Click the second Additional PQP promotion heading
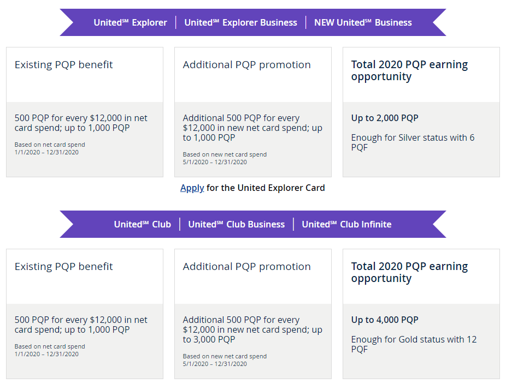The height and width of the screenshot is (384, 506). 246,267
